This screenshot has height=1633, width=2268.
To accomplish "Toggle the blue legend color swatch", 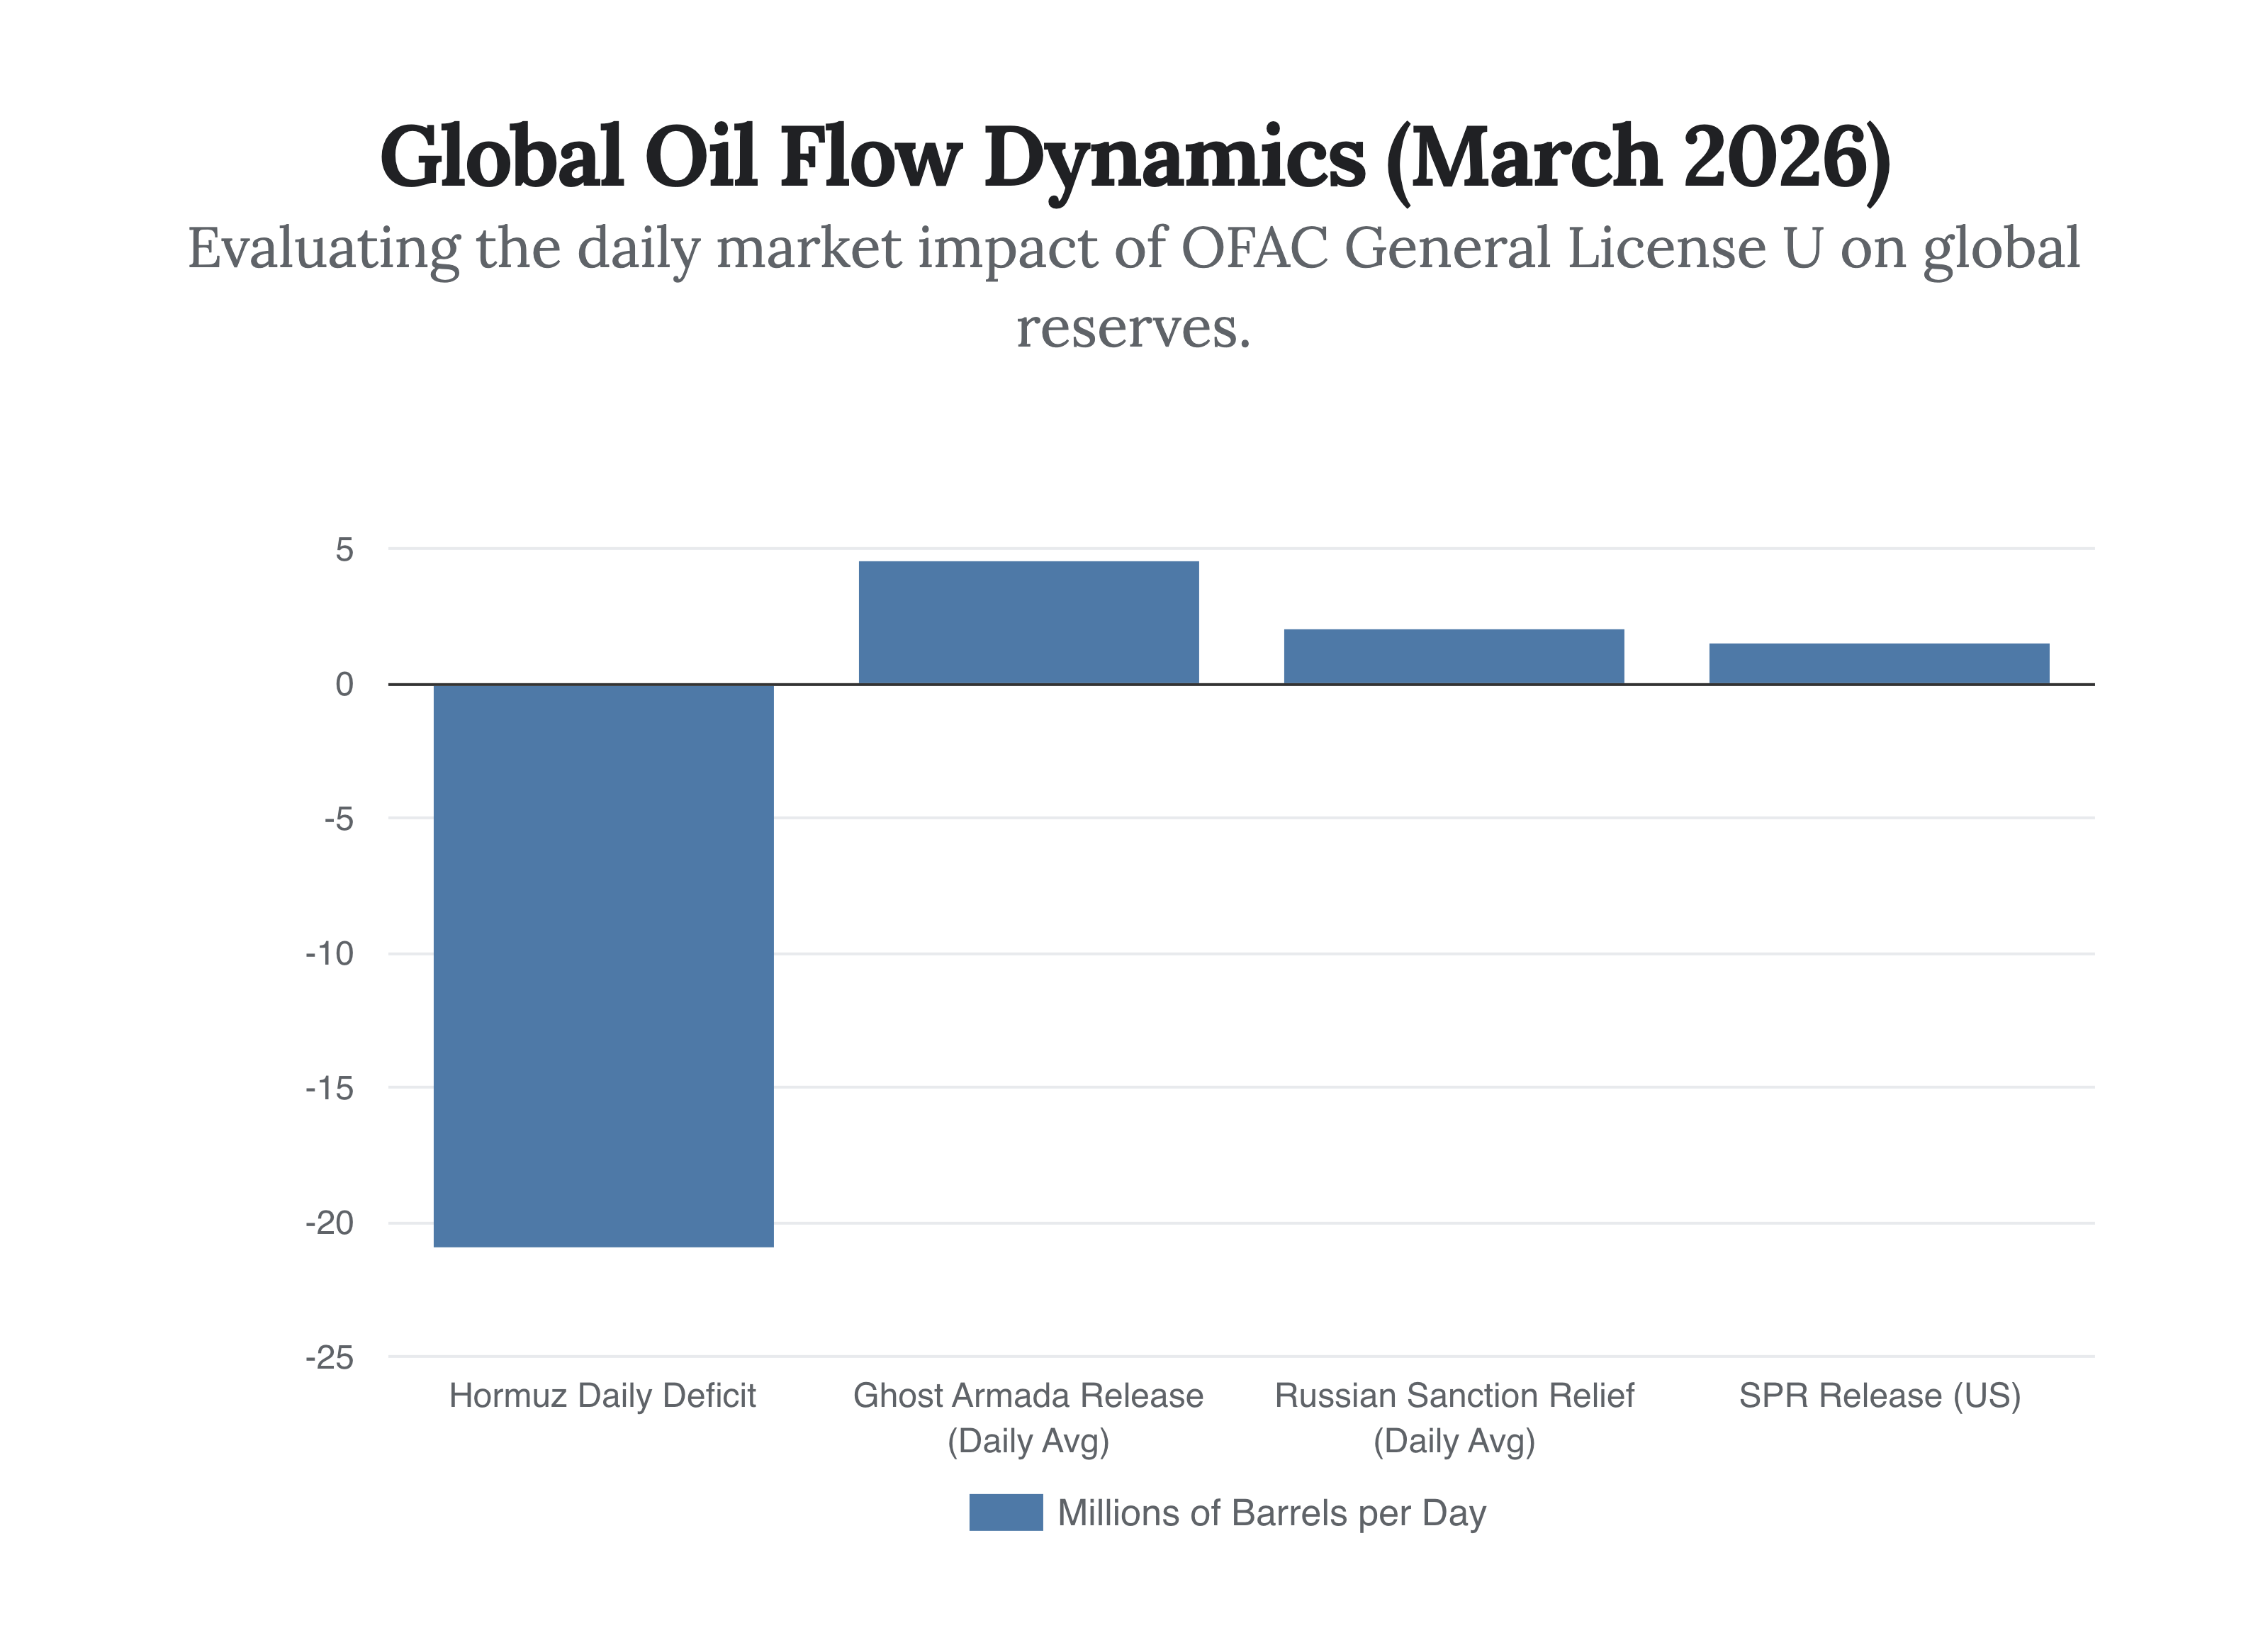I will (1005, 1512).
